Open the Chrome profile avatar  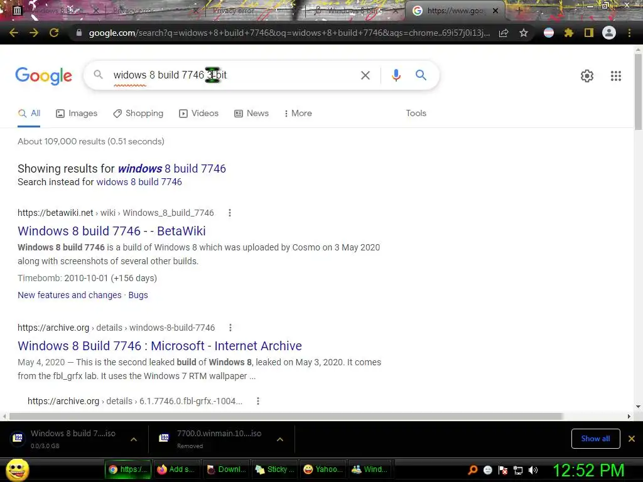tap(609, 33)
